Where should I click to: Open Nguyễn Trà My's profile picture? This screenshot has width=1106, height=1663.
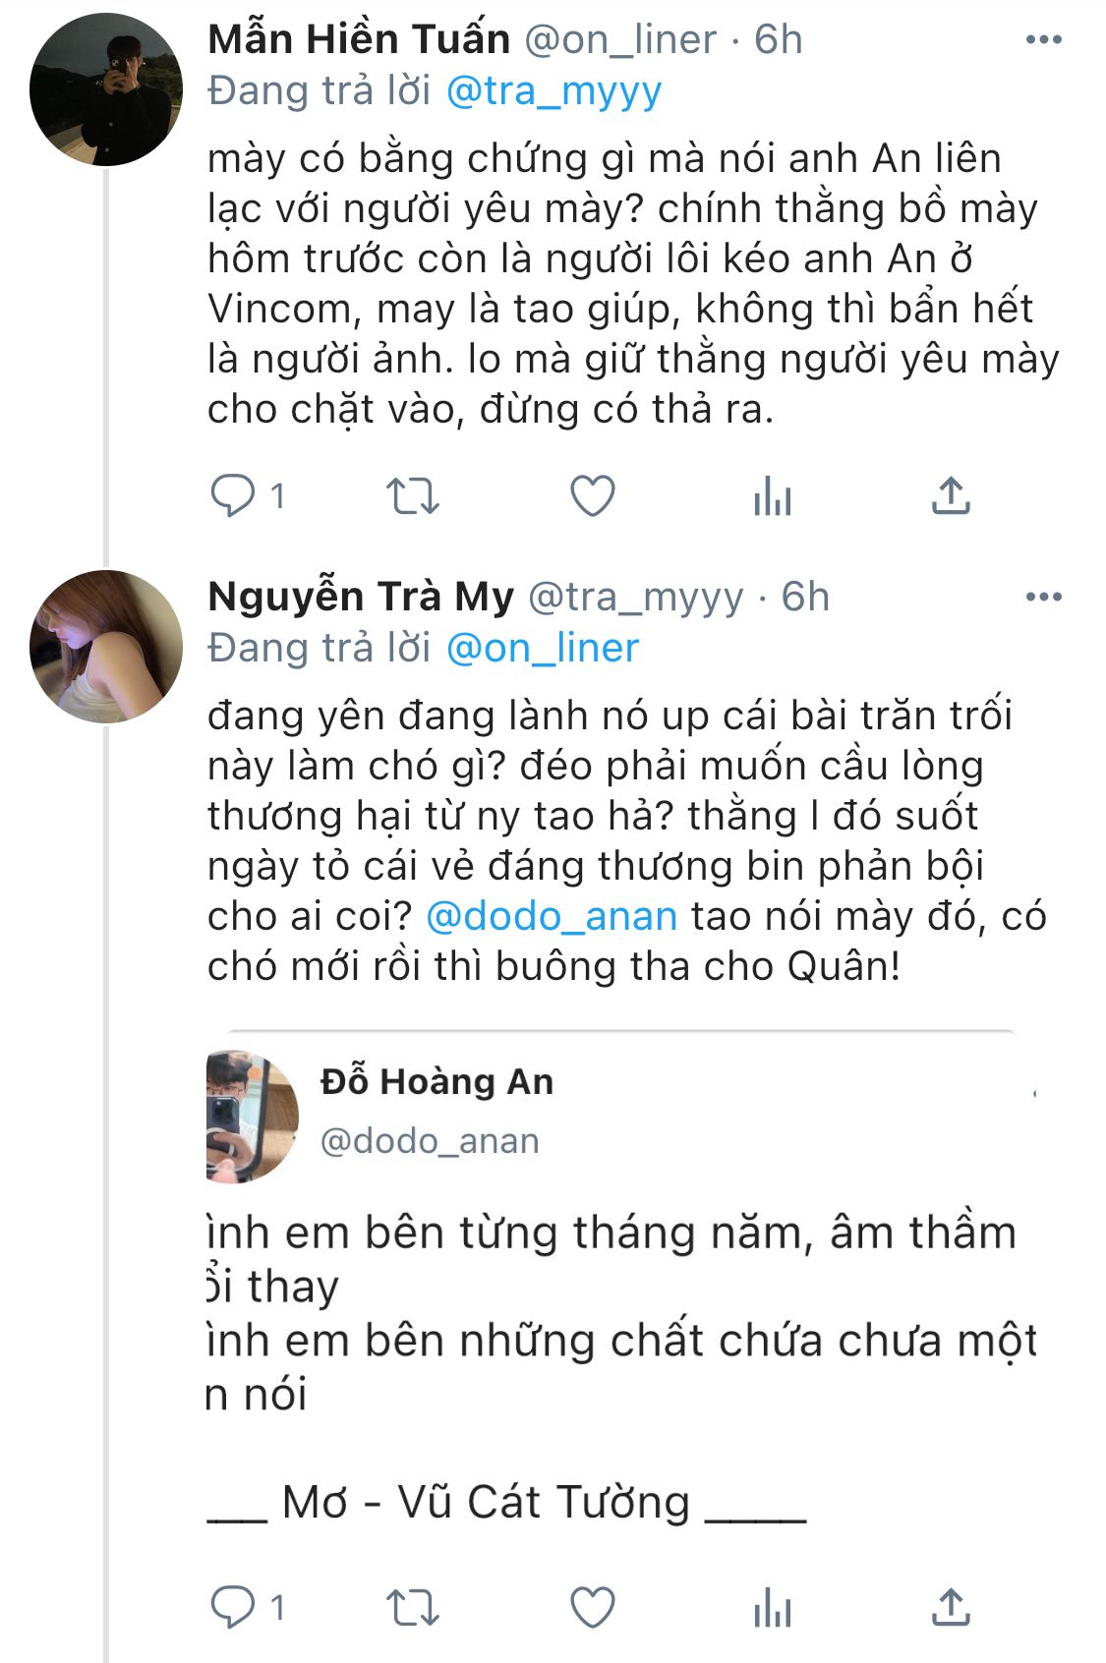[x=106, y=647]
